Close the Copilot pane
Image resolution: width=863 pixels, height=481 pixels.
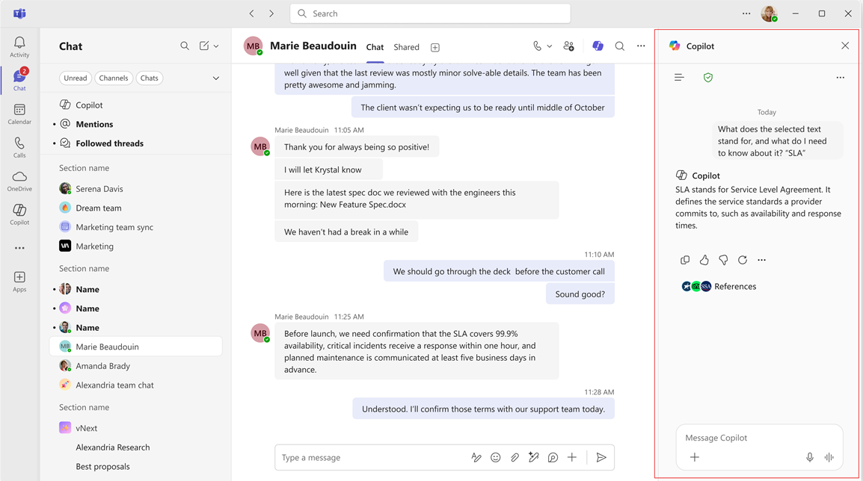pyautogui.click(x=845, y=46)
